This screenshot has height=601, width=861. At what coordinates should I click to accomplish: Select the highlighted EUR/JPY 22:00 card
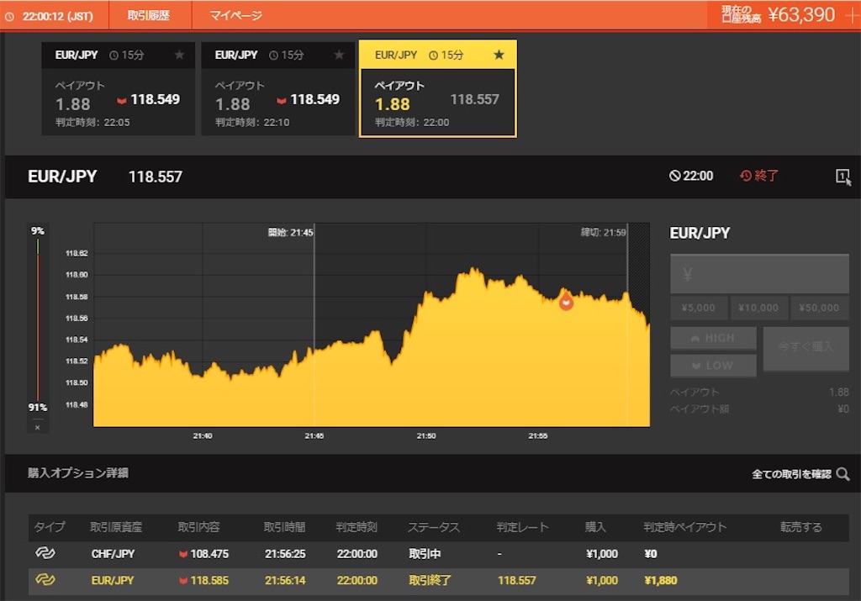(437, 88)
